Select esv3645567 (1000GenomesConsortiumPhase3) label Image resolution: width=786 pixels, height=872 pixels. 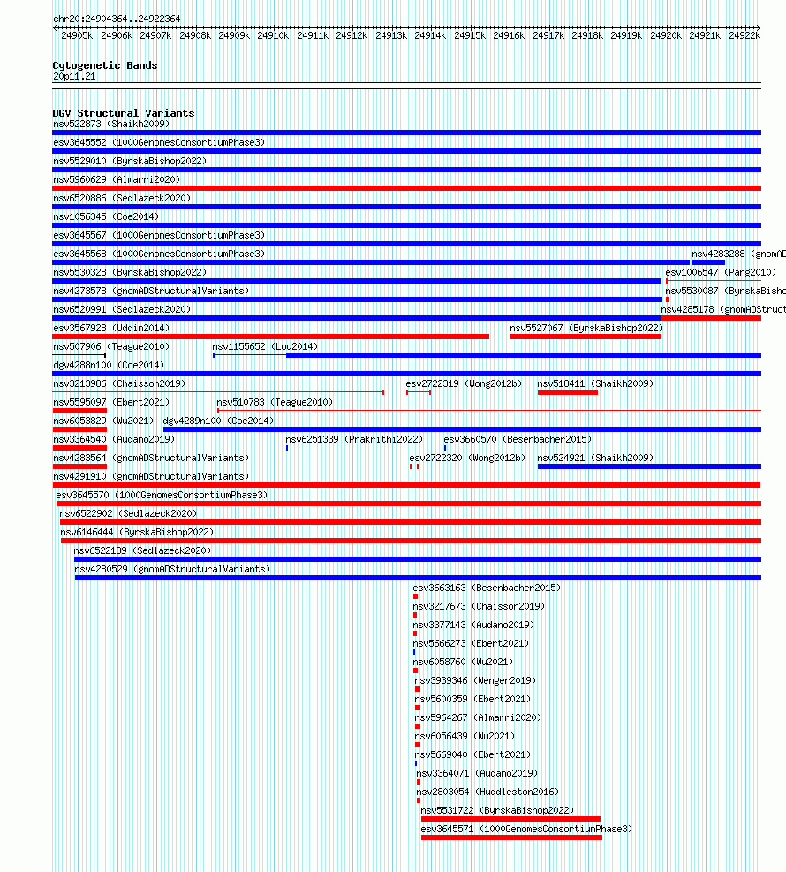[x=159, y=235]
